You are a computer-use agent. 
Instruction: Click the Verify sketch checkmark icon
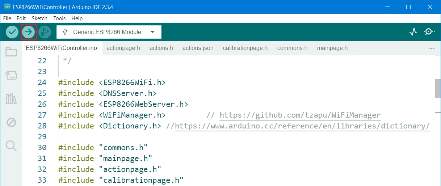click(x=12, y=32)
